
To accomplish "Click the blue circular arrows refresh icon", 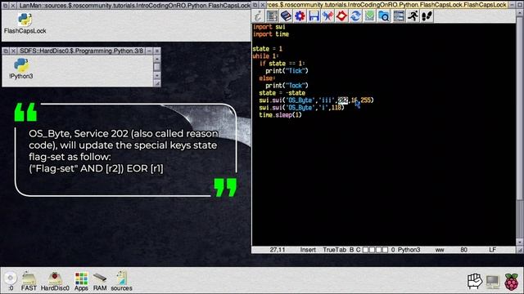I will (355, 16).
